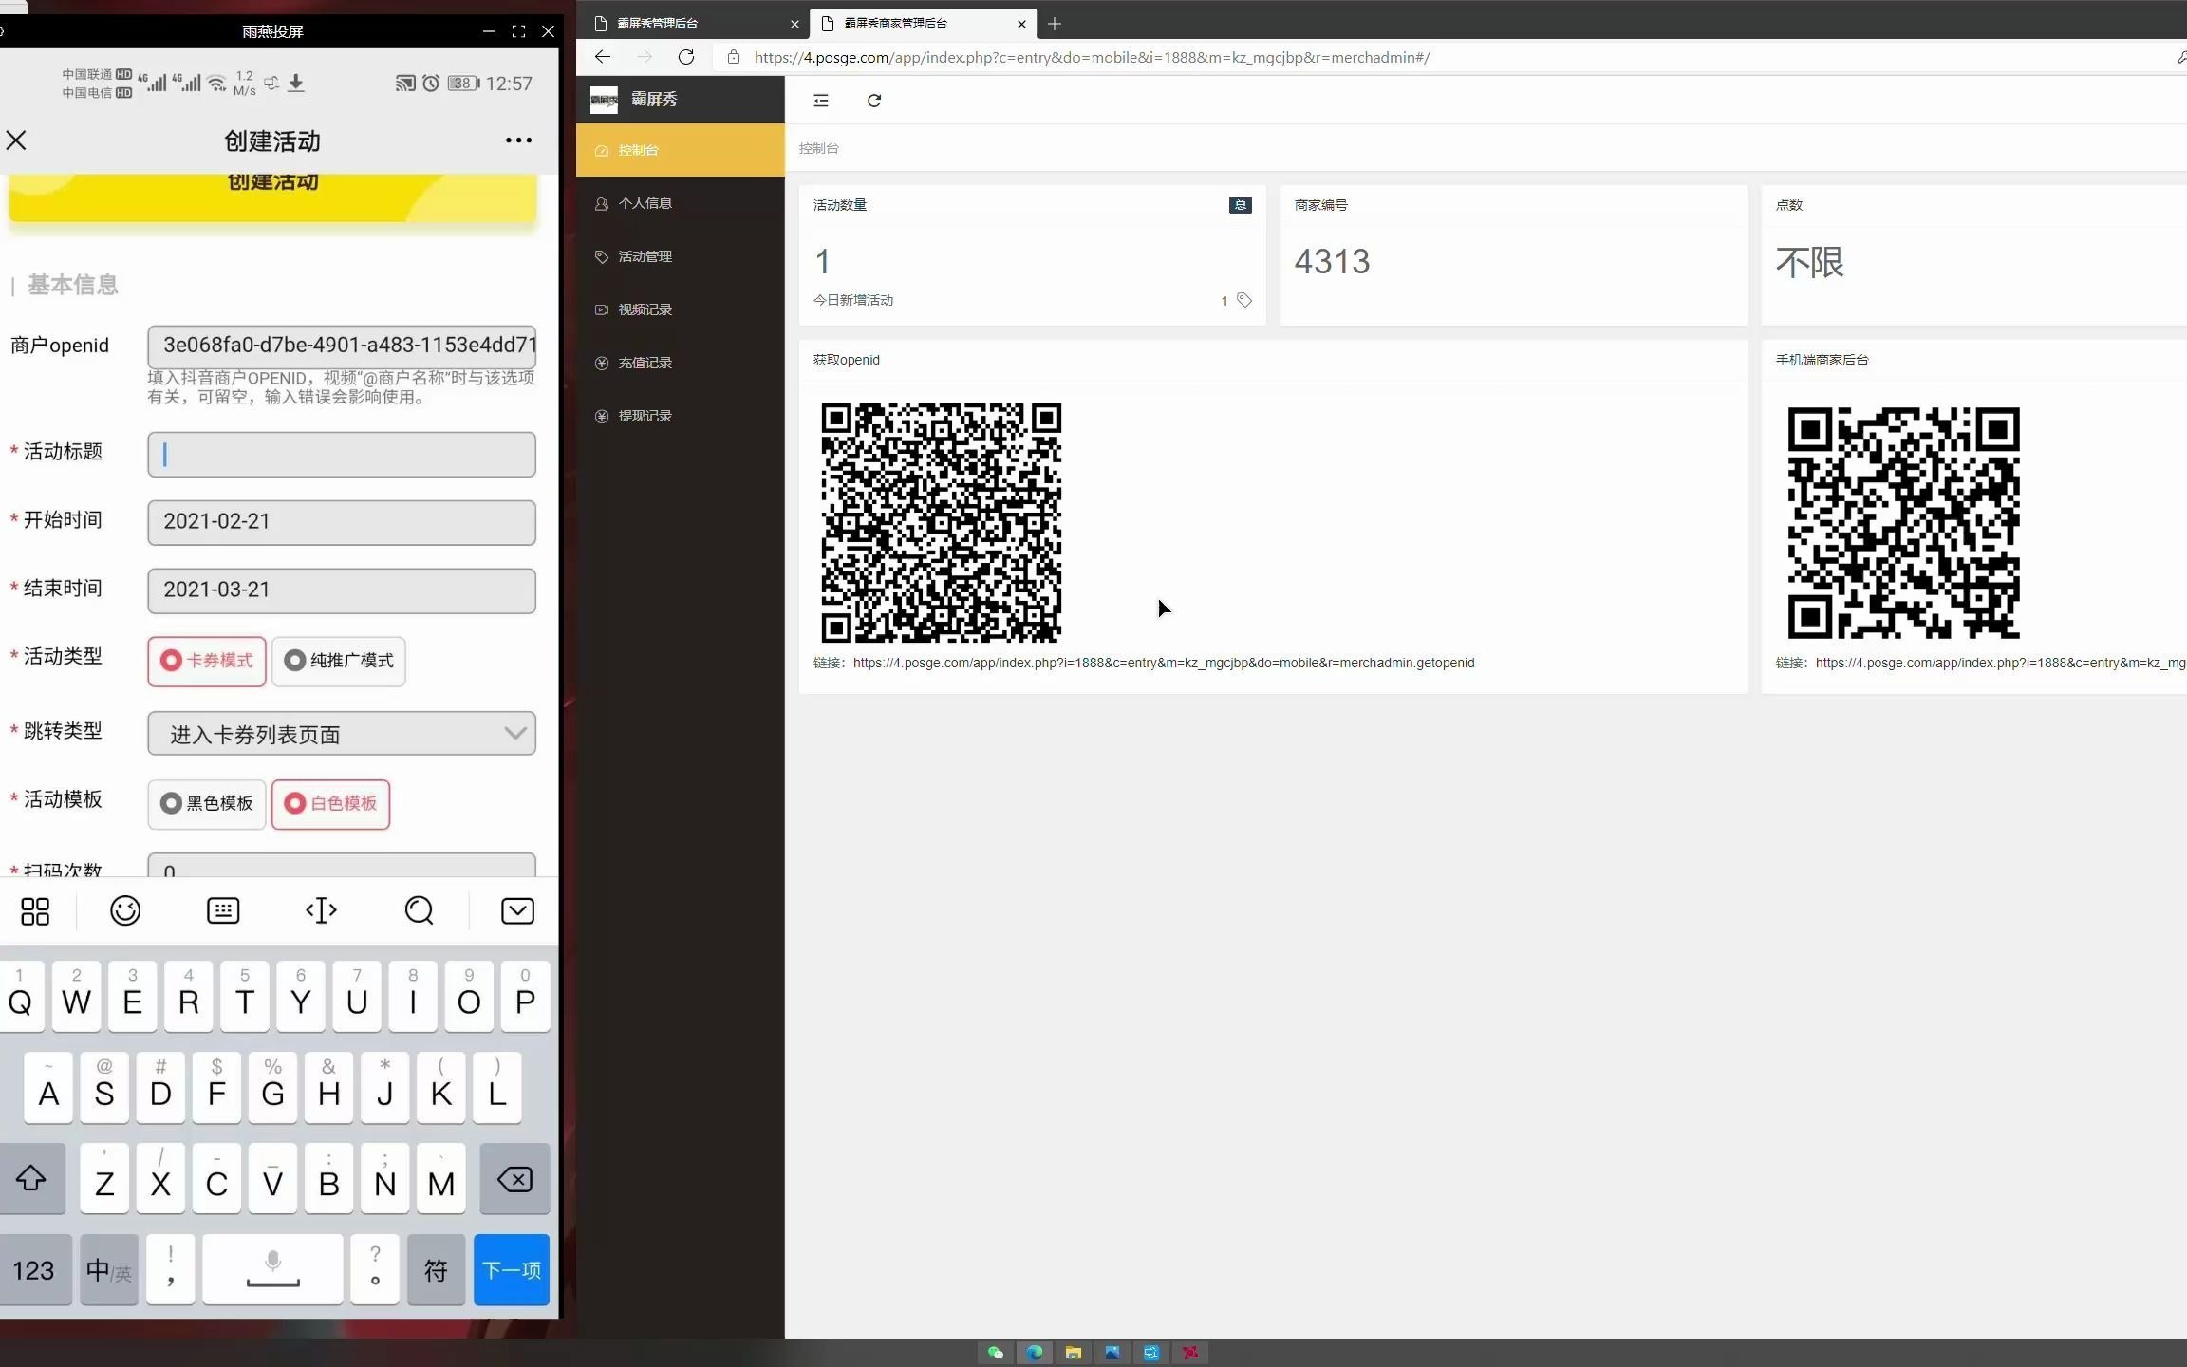The width and height of the screenshot is (2187, 1367).
Task: Click the 开始时间 date field
Action: coord(342,522)
